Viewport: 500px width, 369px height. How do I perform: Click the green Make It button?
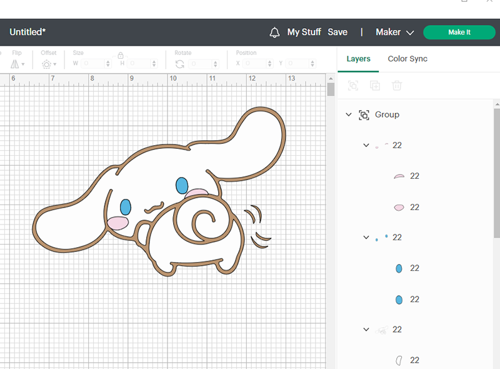tap(459, 33)
